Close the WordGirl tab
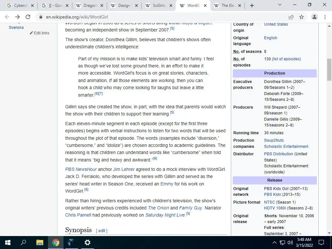The image size is (332, 249). (x=205, y=6)
